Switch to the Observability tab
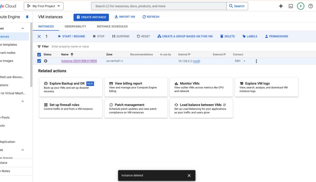 pyautogui.click(x=75, y=27)
